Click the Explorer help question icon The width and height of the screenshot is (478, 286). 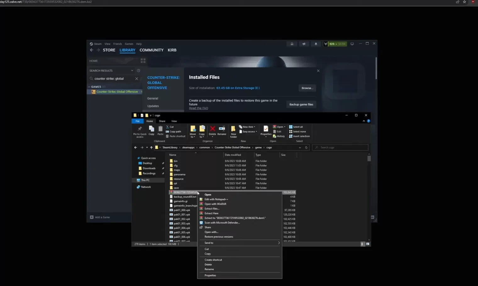tap(369, 121)
